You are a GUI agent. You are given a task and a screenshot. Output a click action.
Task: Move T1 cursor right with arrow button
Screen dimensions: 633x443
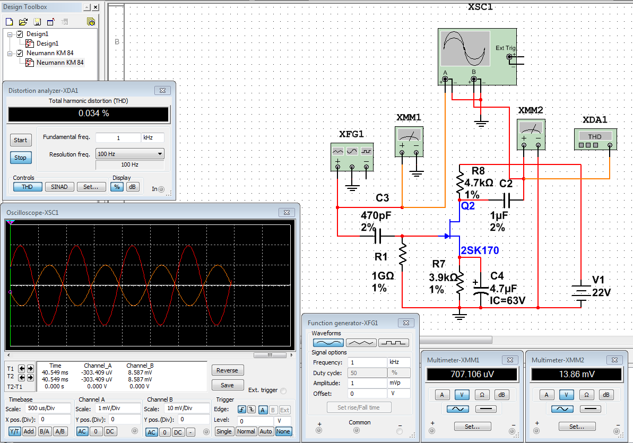click(x=30, y=368)
